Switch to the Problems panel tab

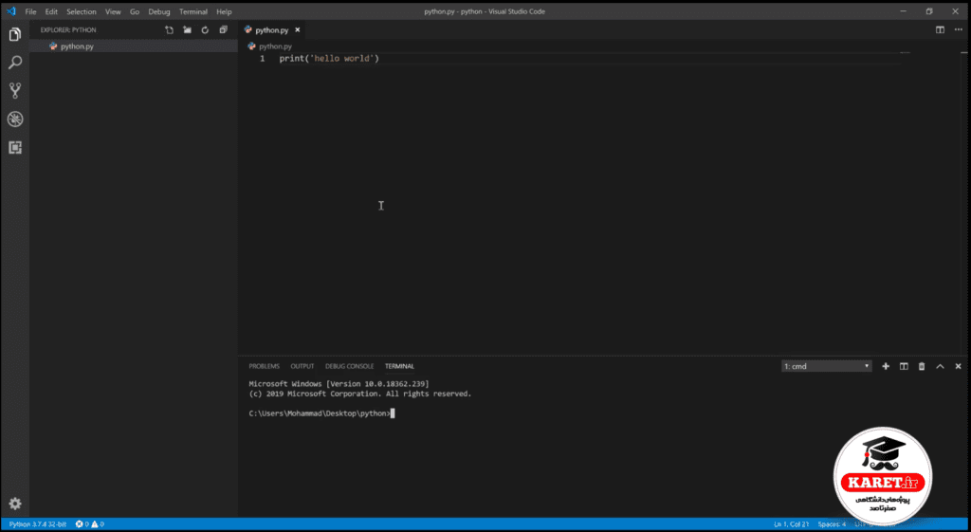(x=264, y=366)
